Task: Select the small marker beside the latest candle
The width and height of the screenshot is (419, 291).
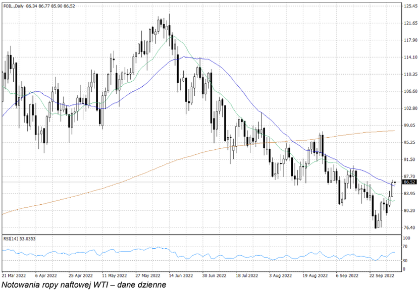Action: 395,182
